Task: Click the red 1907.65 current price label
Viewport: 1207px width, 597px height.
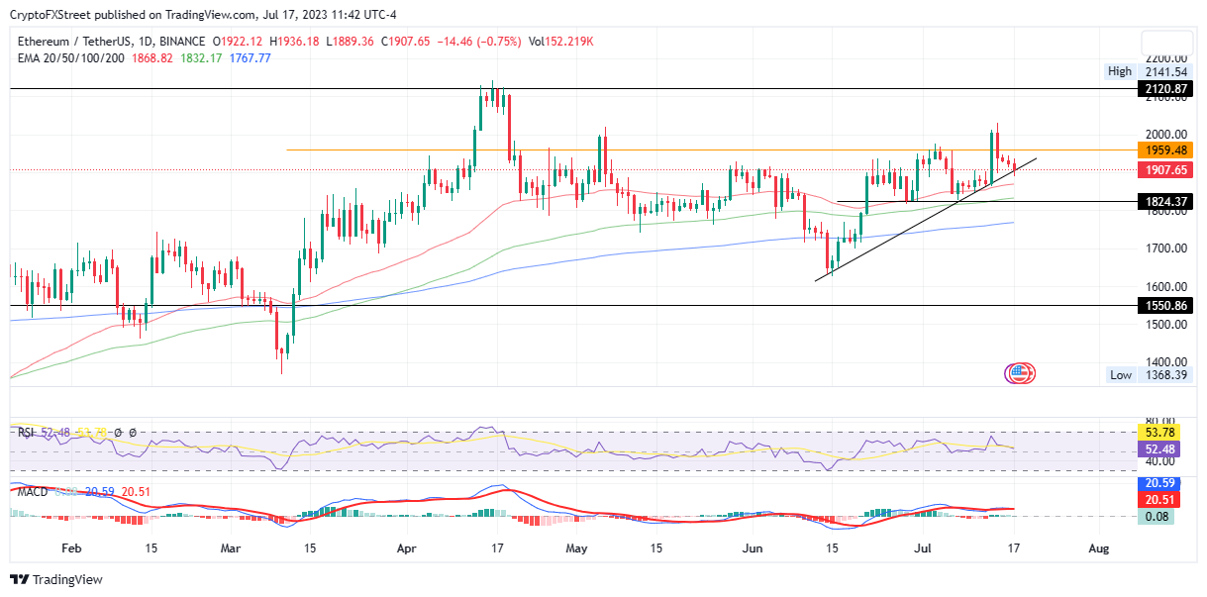Action: [1164, 169]
